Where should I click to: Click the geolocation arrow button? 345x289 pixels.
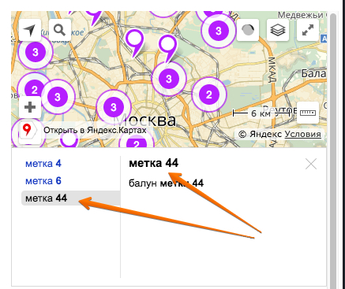point(30,30)
